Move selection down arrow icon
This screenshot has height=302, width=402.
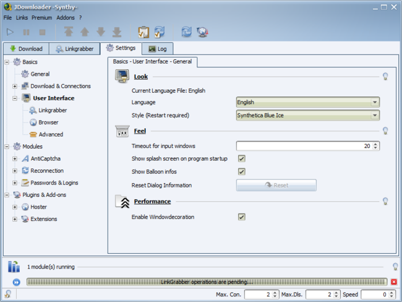[x=101, y=32]
